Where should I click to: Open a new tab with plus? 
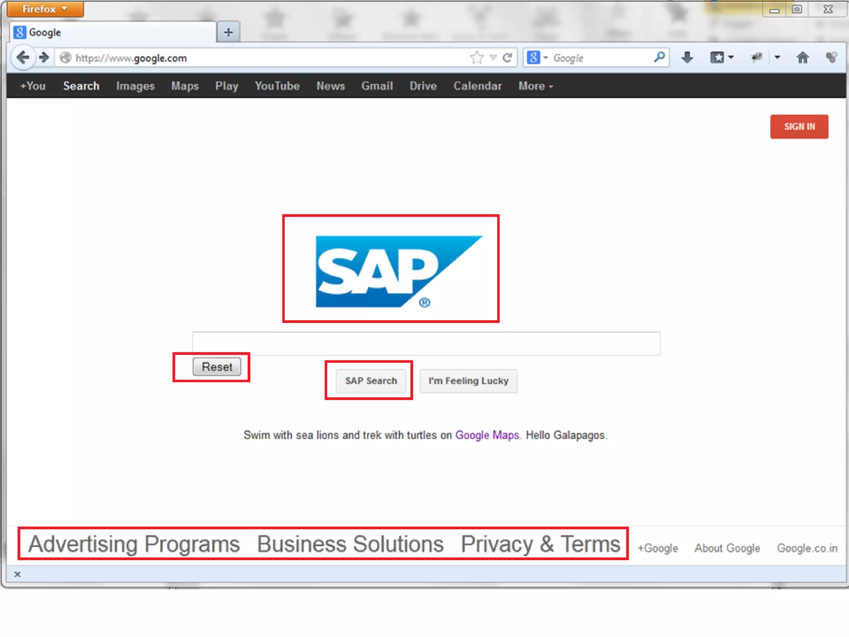(x=228, y=32)
